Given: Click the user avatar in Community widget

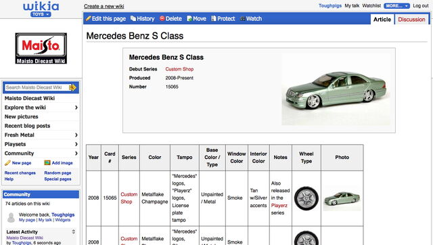Looking at the screenshot, I should tap(11, 217).
